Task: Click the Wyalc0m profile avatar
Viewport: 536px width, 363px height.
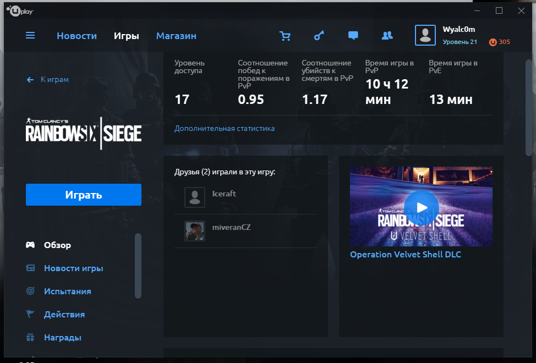Action: click(x=425, y=35)
